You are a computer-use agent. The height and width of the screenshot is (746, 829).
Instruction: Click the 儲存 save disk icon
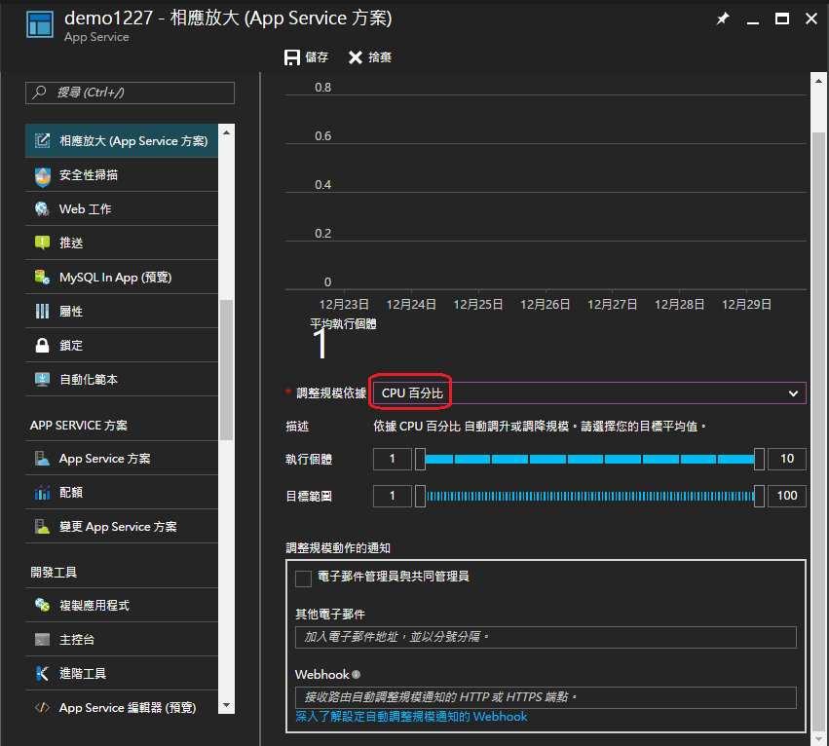coord(292,57)
